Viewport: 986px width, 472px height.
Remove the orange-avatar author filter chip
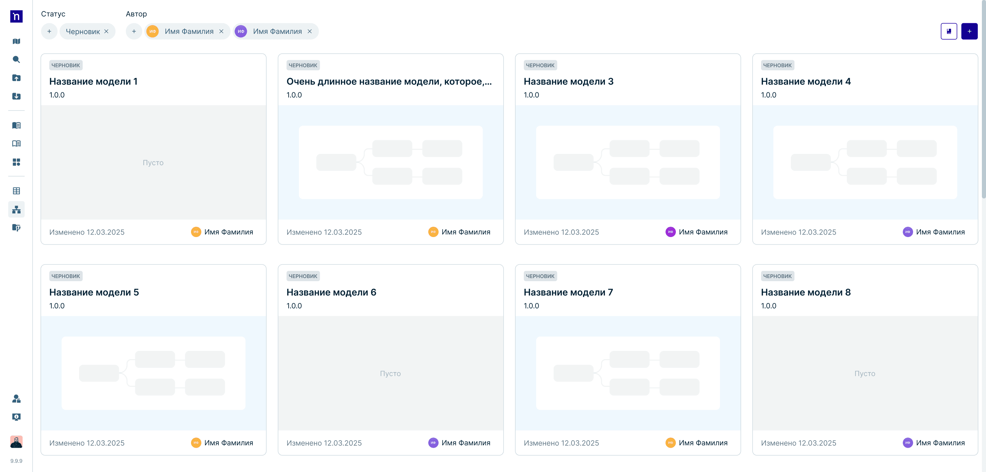click(221, 31)
